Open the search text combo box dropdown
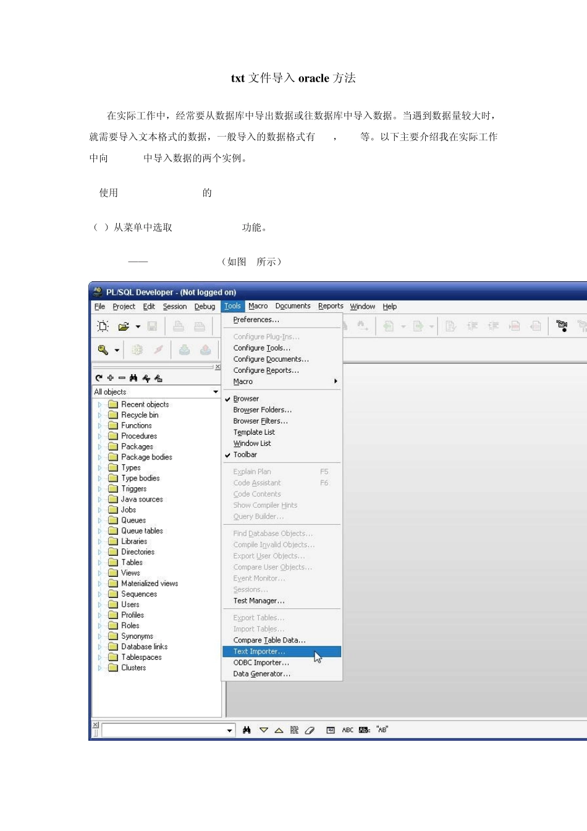Image resolution: width=587 pixels, height=831 pixels. point(230,730)
